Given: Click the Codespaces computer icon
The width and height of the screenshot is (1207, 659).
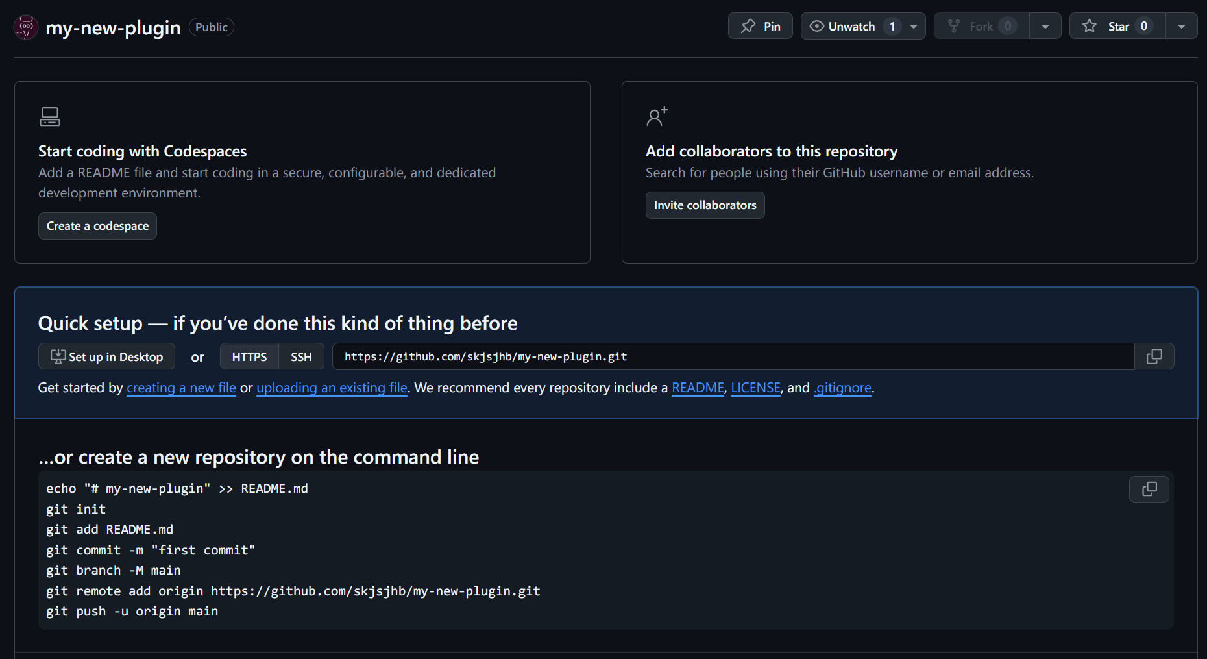Looking at the screenshot, I should (49, 116).
